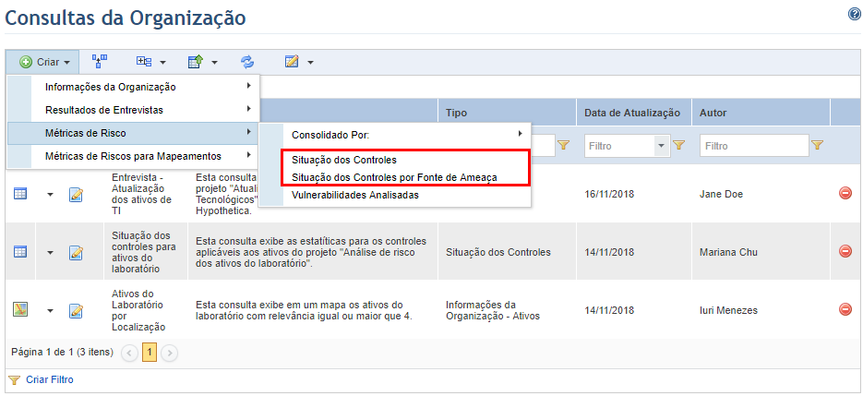Edit the Ativos do Laboratório por Localização query
863x396 pixels.
click(x=76, y=311)
